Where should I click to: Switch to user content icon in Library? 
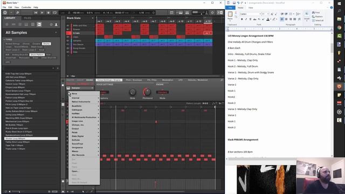56,24
